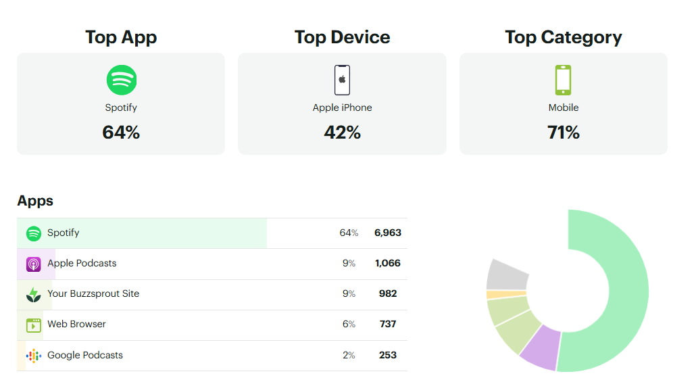
Task: Click the Buzzsprout Site leaf icon
Action: [x=34, y=294]
